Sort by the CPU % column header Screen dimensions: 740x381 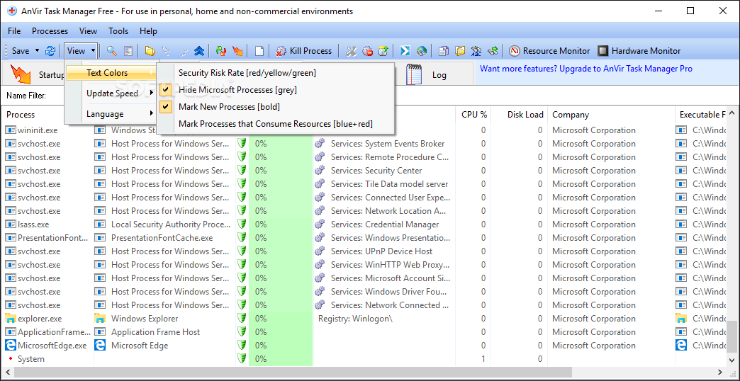(474, 115)
